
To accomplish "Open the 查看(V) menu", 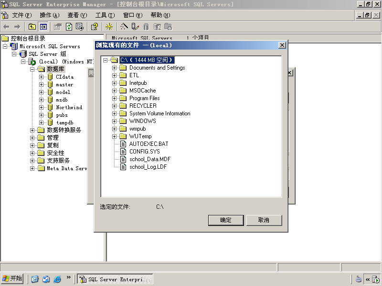I will tap(77, 15).
